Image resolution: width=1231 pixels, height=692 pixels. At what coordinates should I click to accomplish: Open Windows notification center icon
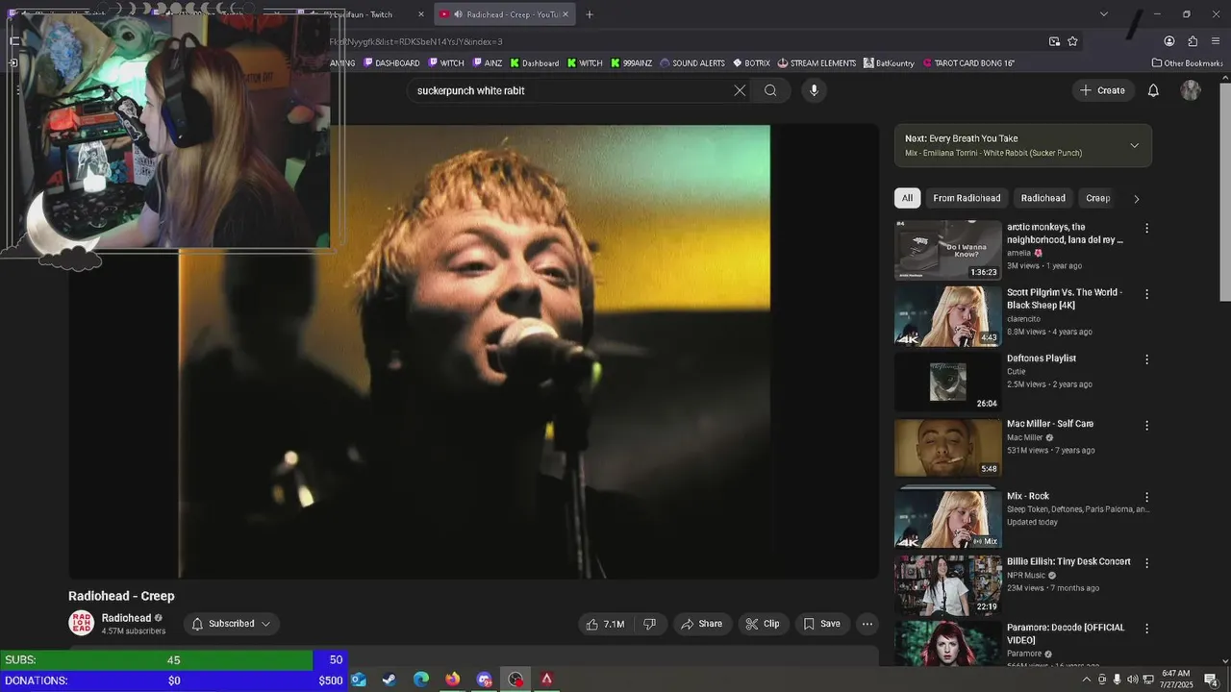tap(1212, 680)
